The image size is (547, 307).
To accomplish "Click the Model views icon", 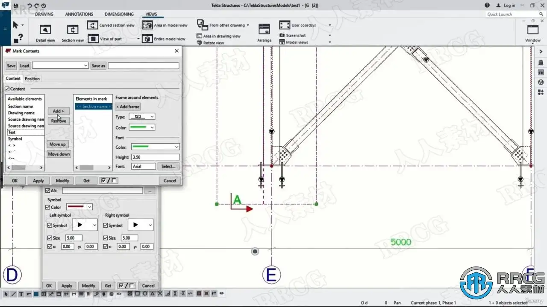I will pos(282,42).
